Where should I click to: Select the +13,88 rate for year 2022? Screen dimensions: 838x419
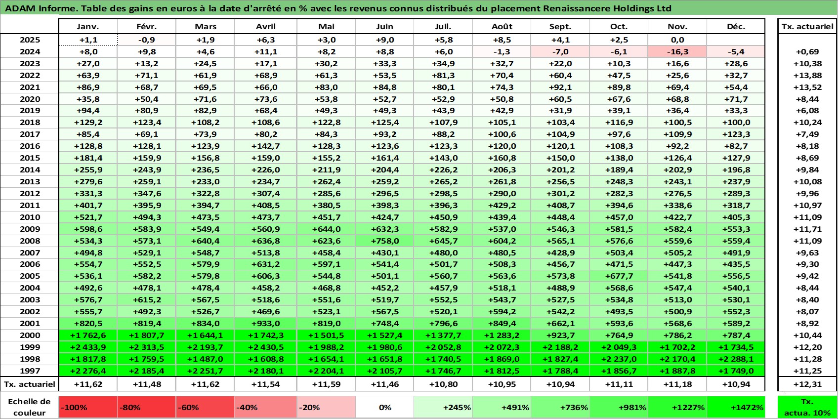807,75
